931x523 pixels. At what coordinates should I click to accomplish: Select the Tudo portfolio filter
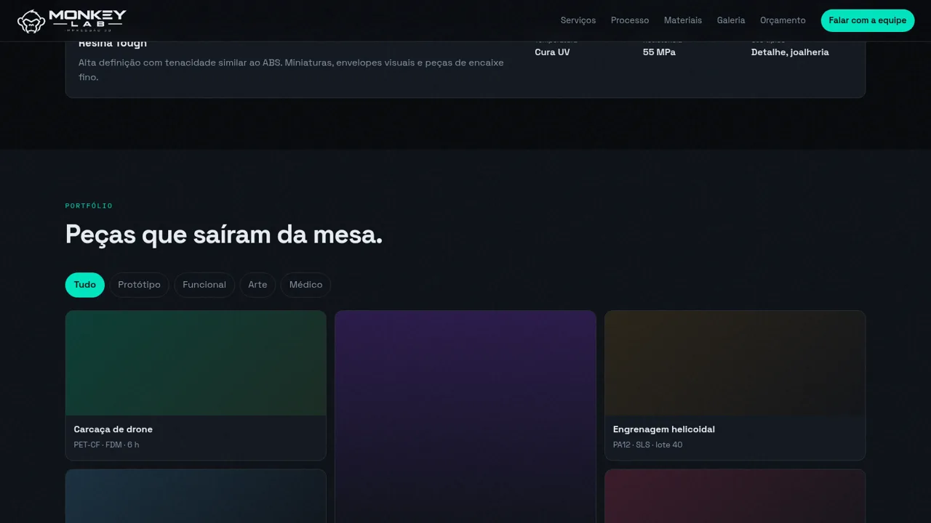(x=85, y=285)
